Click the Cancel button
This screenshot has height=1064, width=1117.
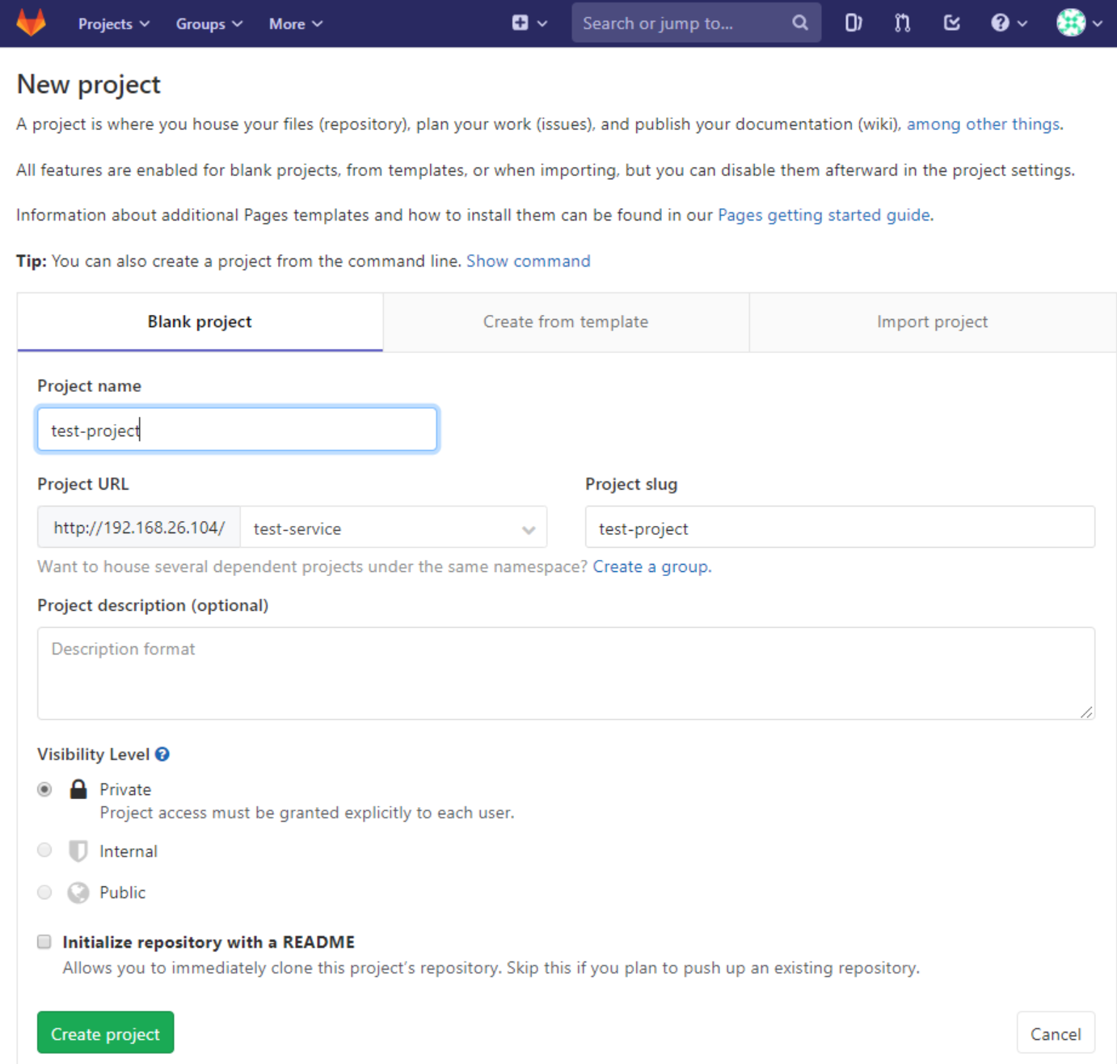coord(1056,1033)
